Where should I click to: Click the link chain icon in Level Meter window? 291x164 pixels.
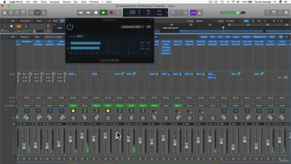pyautogui.click(x=149, y=27)
